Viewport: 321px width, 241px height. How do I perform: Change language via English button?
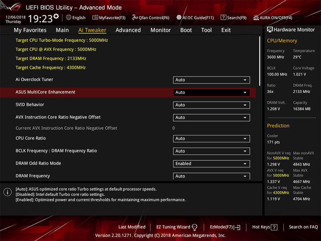(x=76, y=17)
